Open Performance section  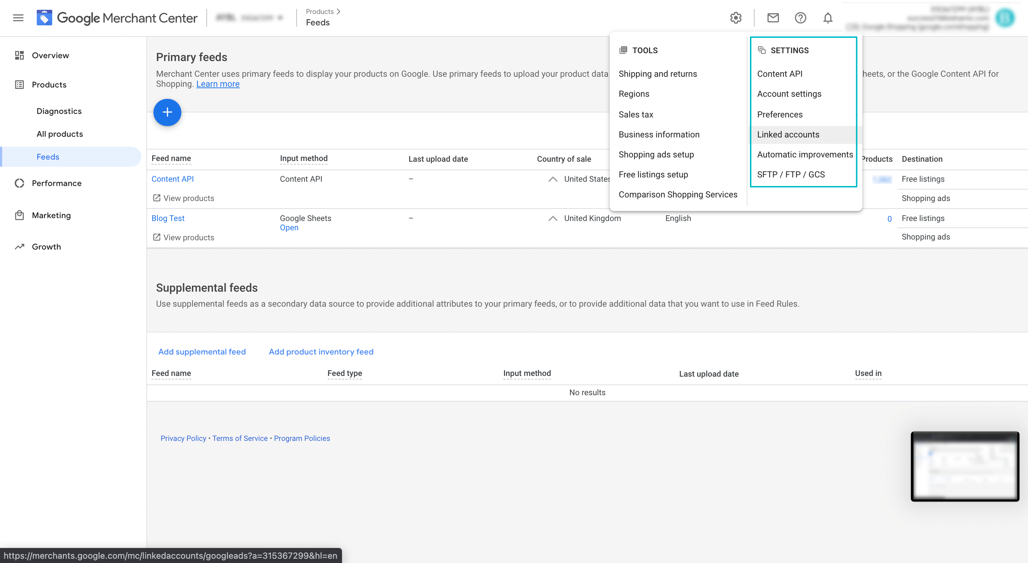57,183
